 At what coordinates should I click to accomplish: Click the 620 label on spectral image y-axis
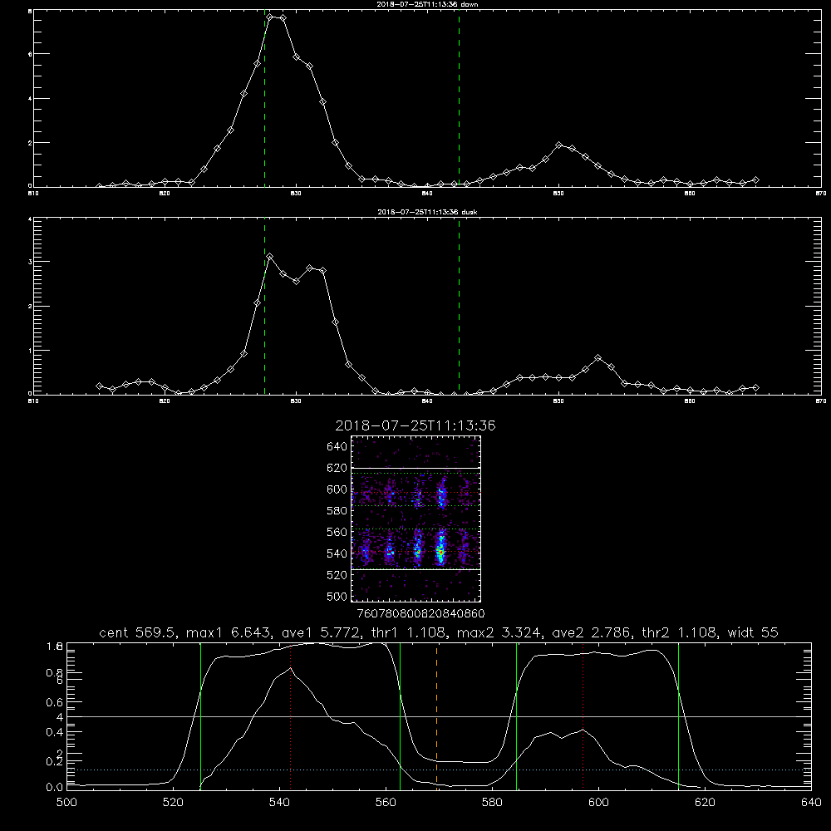pyautogui.click(x=337, y=468)
